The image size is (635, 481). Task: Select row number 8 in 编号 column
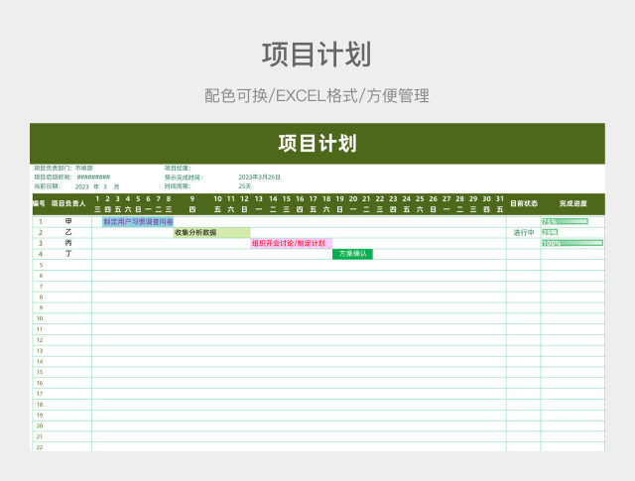point(41,297)
